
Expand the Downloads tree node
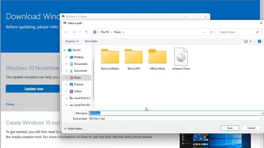coord(66,71)
